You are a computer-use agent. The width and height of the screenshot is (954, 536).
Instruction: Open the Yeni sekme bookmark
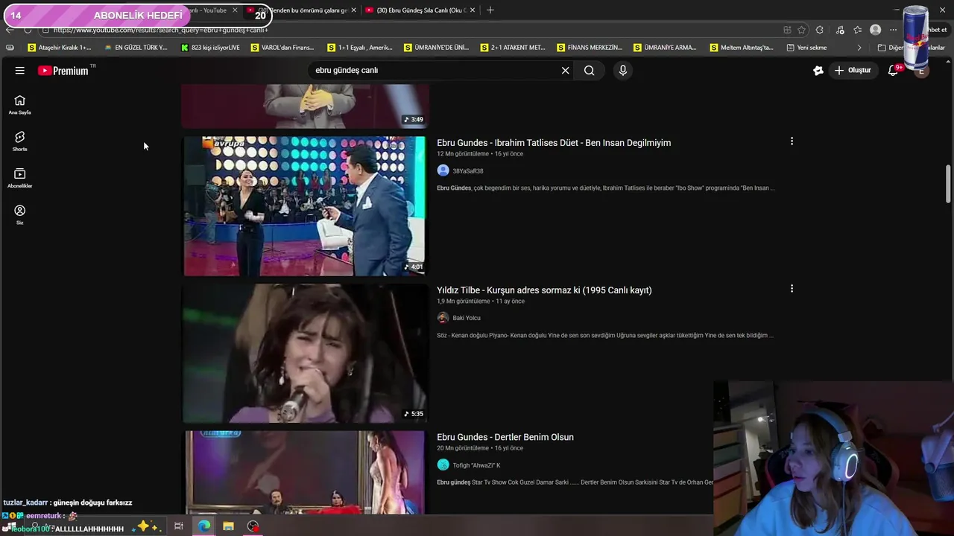(806, 48)
